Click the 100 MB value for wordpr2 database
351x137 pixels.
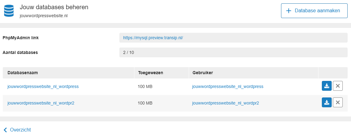(x=145, y=103)
